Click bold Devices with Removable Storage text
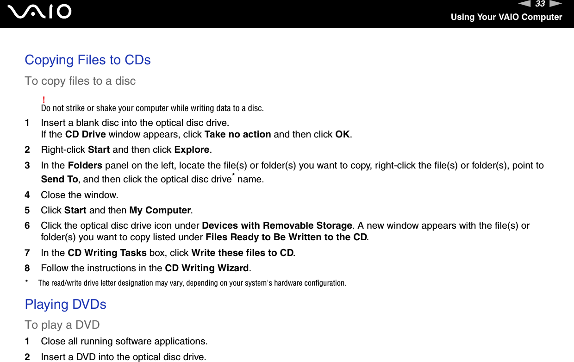This screenshot has width=574, height=362. (277, 226)
